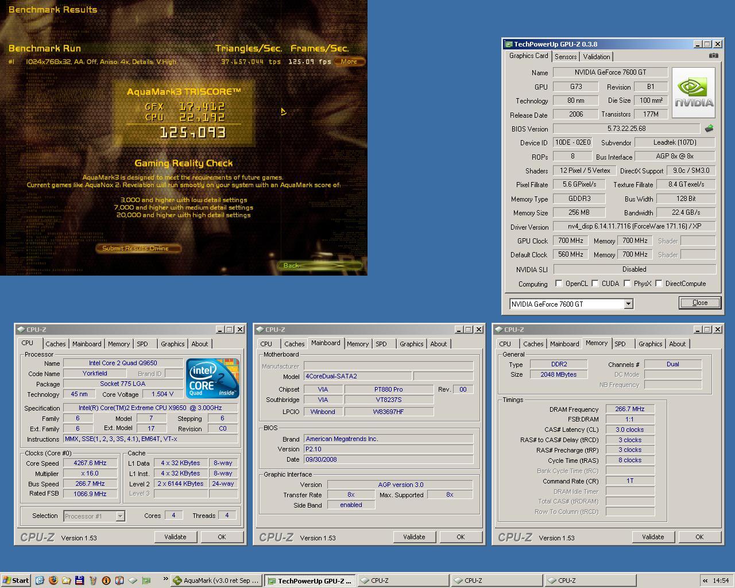Screen dimensions: 735x588
Task: Expand the quick launch overflow chevron
Action: point(166,579)
